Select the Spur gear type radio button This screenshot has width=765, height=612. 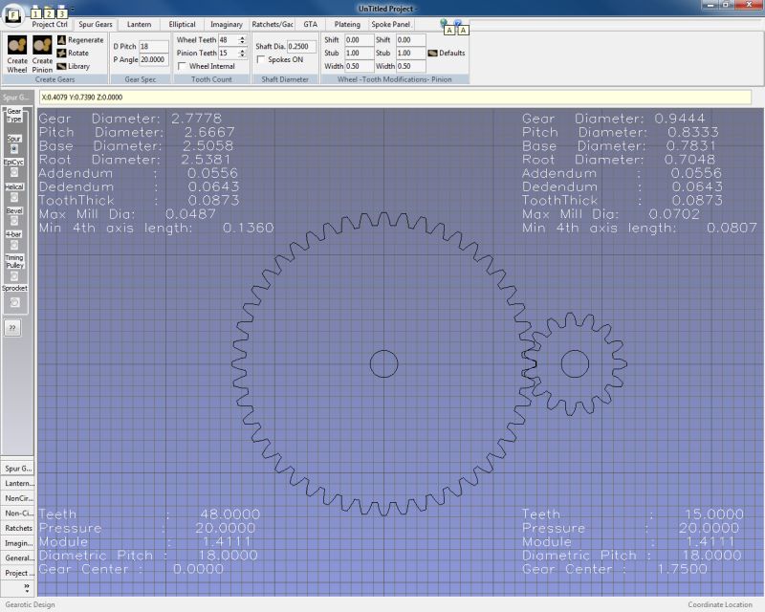coord(14,148)
